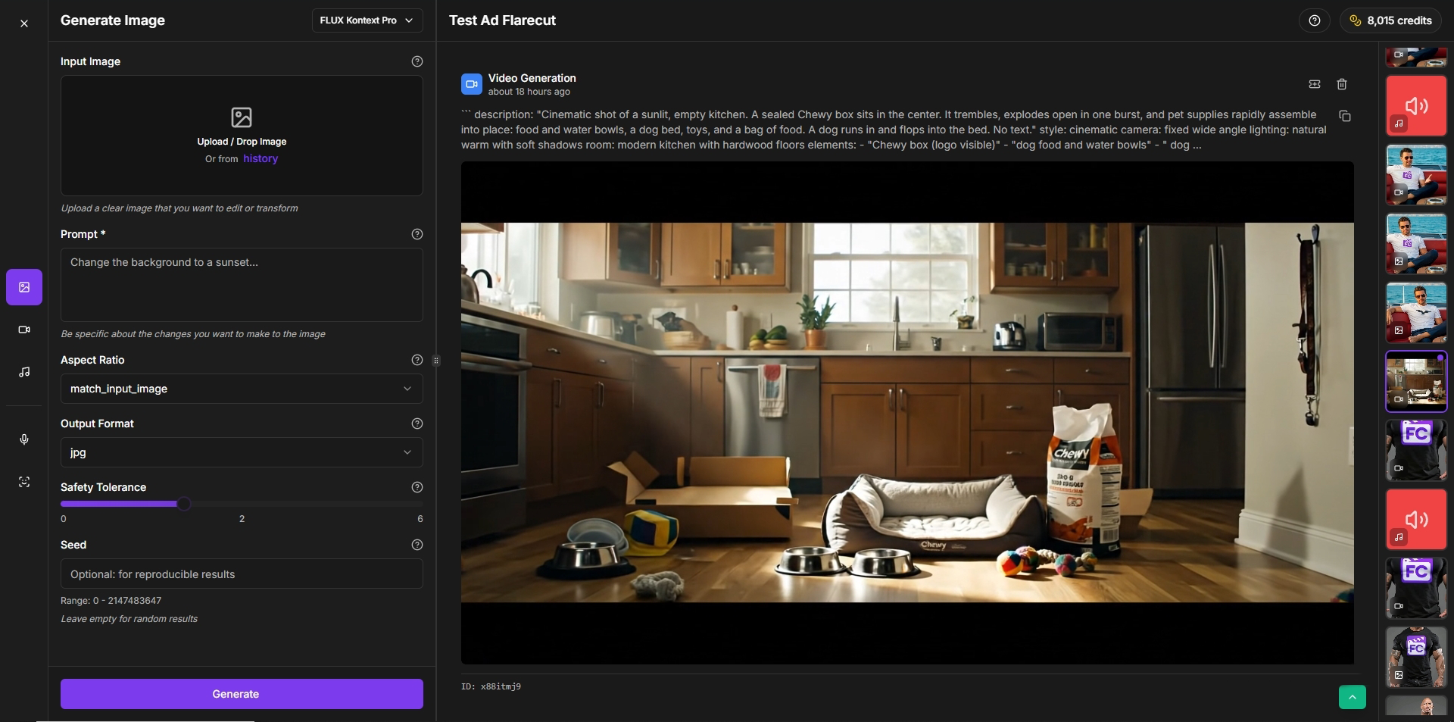
Task: Click the Upload / Drop Image label
Action: [242, 142]
